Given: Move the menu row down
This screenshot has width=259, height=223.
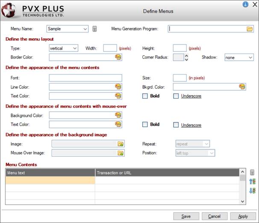Looking at the screenshot, I should click(252, 190).
